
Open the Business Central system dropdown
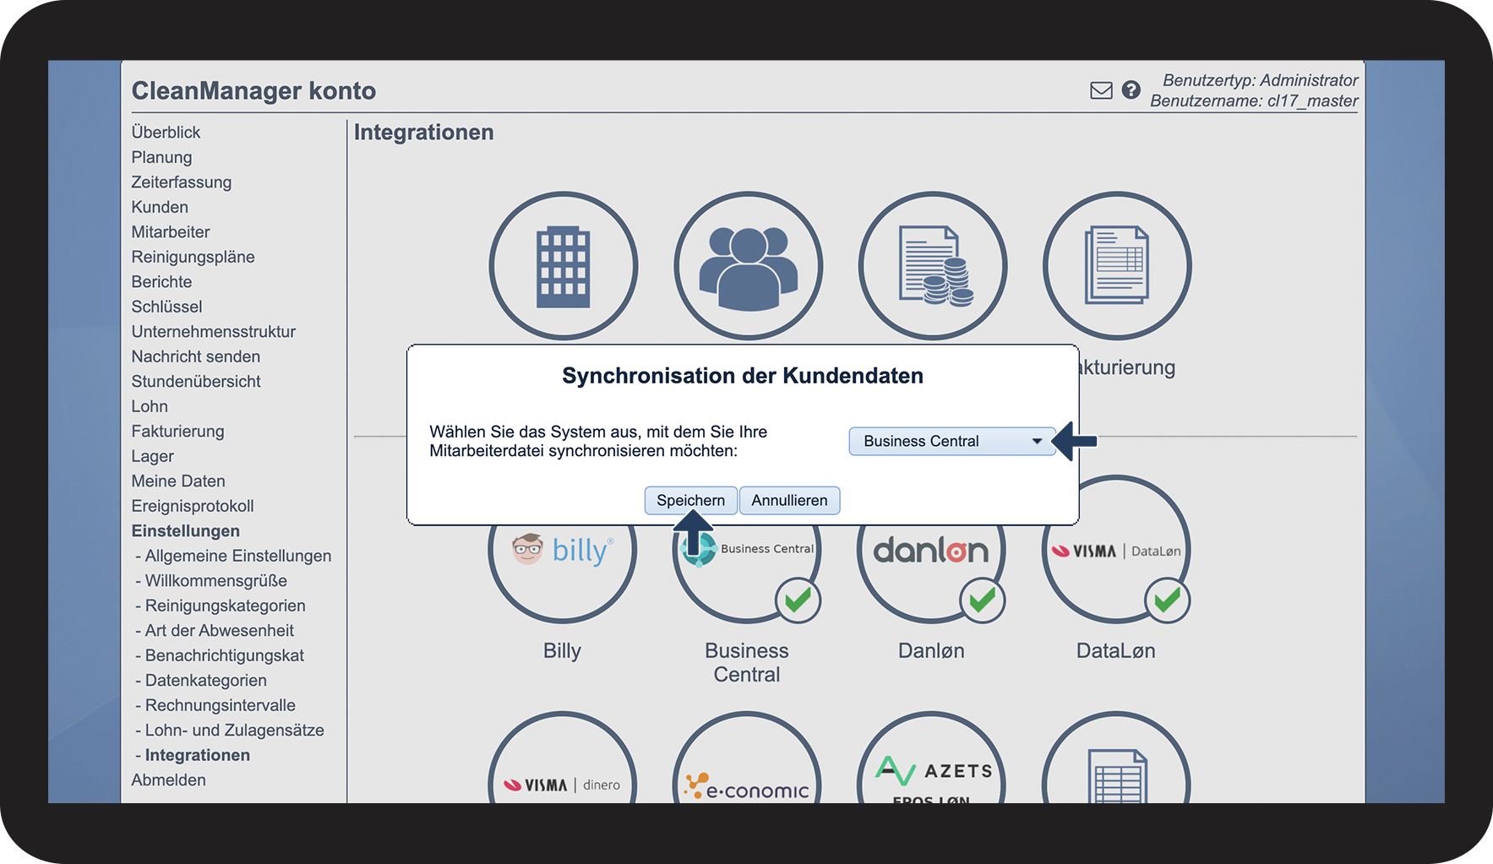[951, 441]
